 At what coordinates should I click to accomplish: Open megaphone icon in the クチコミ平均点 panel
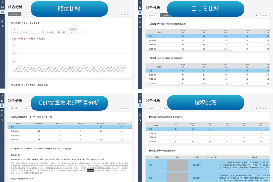tap(140, 22)
